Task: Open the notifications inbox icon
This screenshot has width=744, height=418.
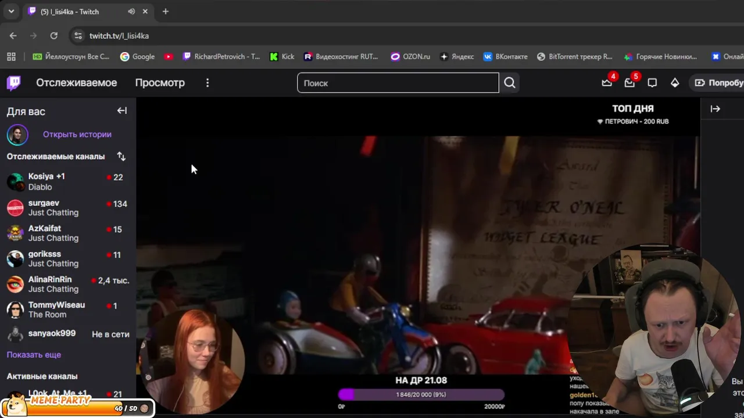Action: click(x=629, y=82)
